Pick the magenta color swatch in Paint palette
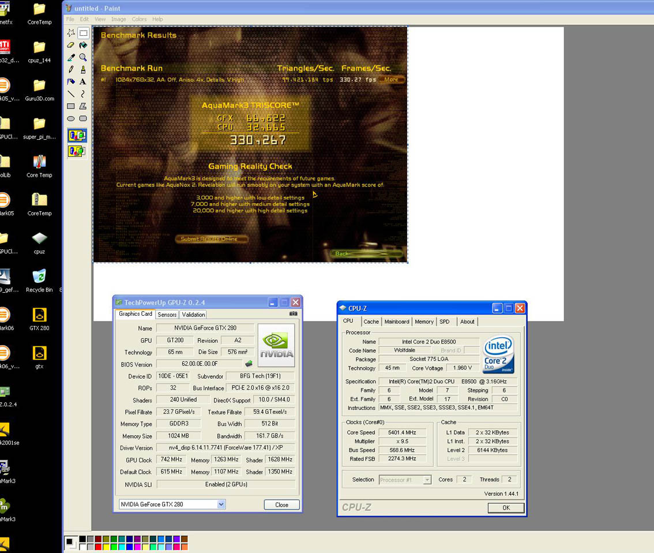654x553 pixels. 137,547
